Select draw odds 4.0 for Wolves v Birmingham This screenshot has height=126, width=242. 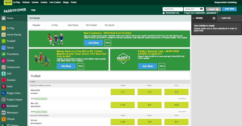(x=150, y=122)
